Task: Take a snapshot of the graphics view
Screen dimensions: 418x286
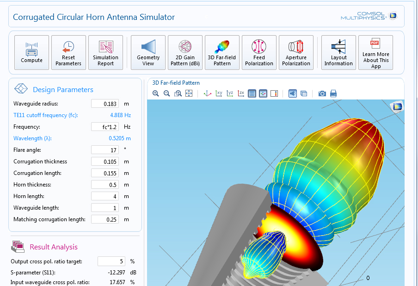Action: 322,93
